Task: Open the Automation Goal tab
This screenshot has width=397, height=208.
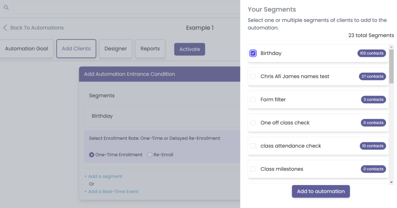Action: point(26,49)
